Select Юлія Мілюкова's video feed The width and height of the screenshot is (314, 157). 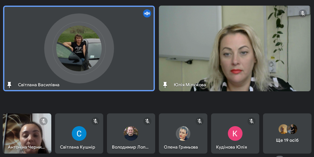[x=235, y=48]
